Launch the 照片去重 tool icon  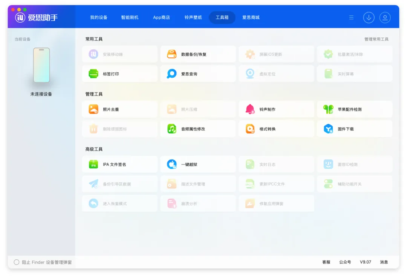(x=93, y=109)
